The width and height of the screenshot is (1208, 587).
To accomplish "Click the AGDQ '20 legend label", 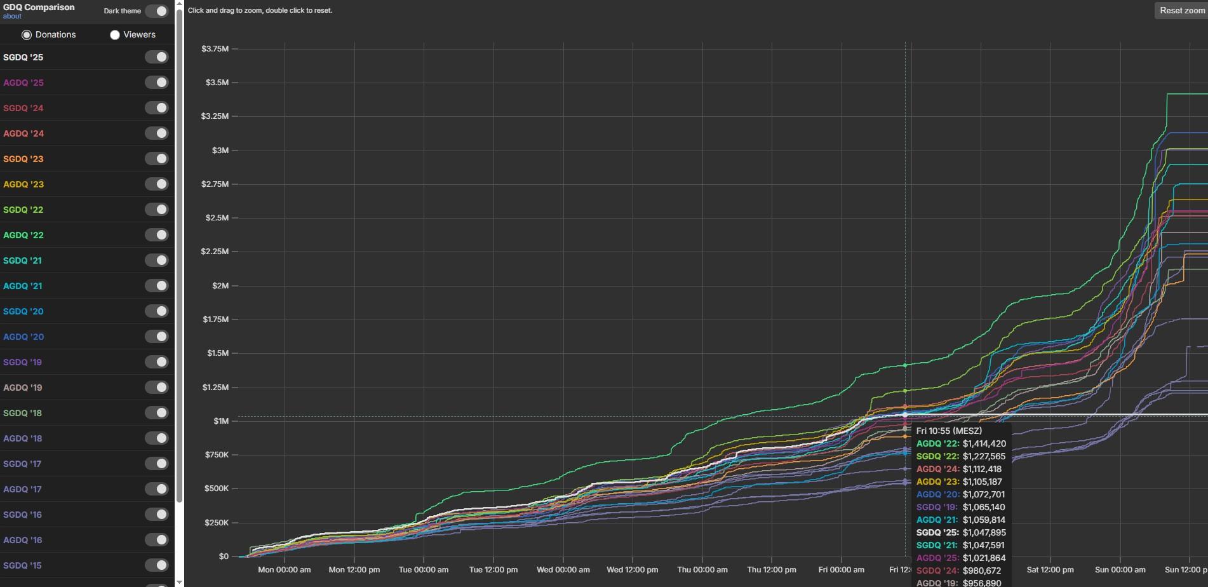I will (x=23, y=337).
